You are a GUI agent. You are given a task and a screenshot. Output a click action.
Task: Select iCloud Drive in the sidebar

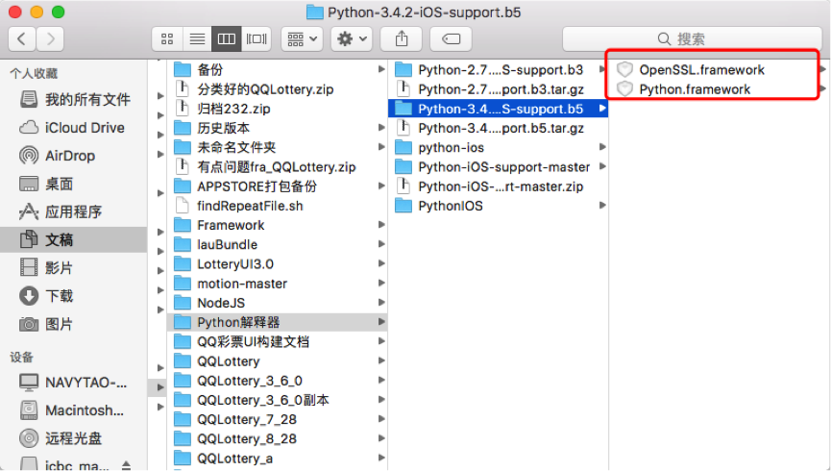click(74, 127)
